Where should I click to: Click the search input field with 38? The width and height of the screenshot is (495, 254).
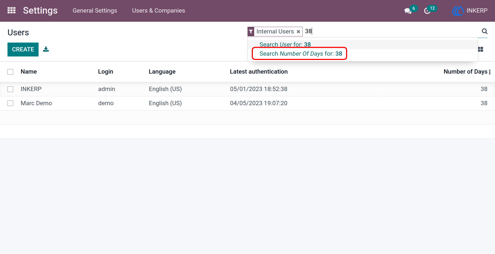point(391,31)
